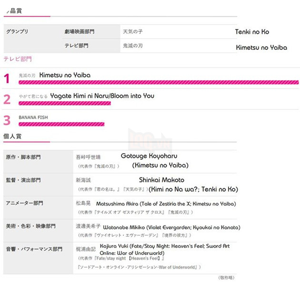Screen dimensions: 300x283
Task: Click the Shinkai Makoto name text
Action: tap(161, 180)
